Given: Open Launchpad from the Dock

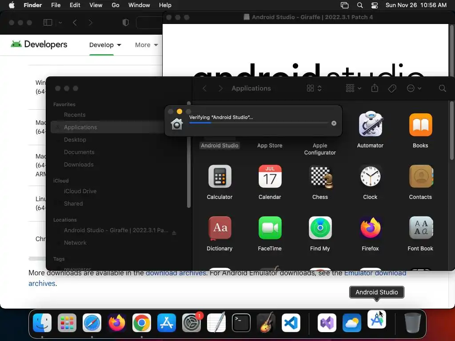Looking at the screenshot, I should point(67,323).
